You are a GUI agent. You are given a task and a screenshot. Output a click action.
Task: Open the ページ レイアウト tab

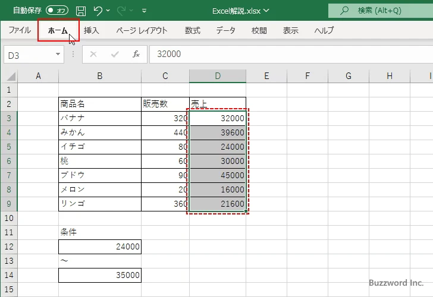(x=142, y=30)
